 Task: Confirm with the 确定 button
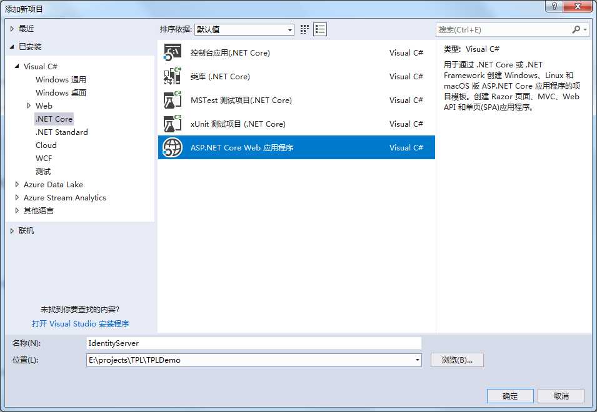(x=510, y=396)
